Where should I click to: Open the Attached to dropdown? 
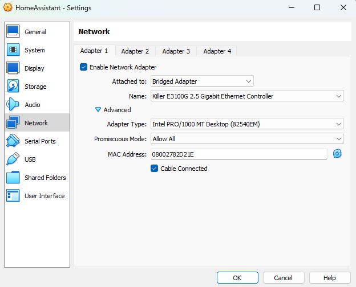pyautogui.click(x=202, y=81)
